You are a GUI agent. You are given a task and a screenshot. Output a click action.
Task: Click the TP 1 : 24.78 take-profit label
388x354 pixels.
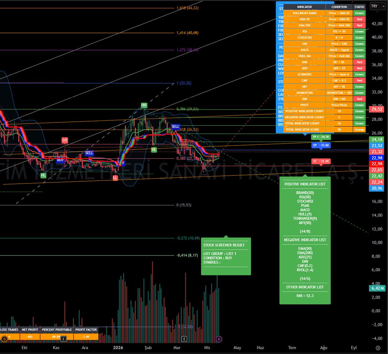[x=320, y=137]
